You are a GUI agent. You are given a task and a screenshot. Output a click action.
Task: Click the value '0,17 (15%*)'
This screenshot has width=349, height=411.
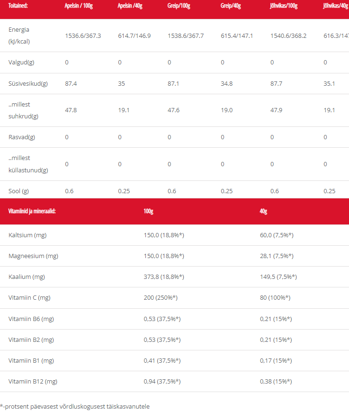[x=276, y=361]
